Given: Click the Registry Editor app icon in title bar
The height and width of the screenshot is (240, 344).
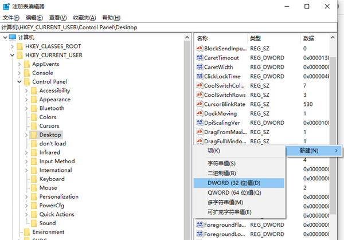Looking at the screenshot, I should [x=6, y=6].
